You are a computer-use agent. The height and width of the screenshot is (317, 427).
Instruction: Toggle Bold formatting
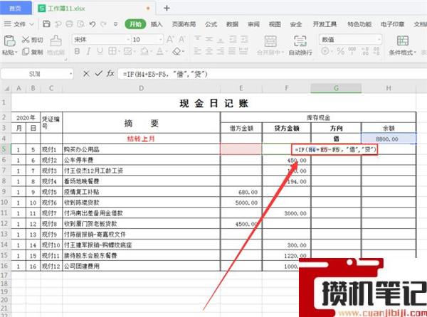(77, 51)
